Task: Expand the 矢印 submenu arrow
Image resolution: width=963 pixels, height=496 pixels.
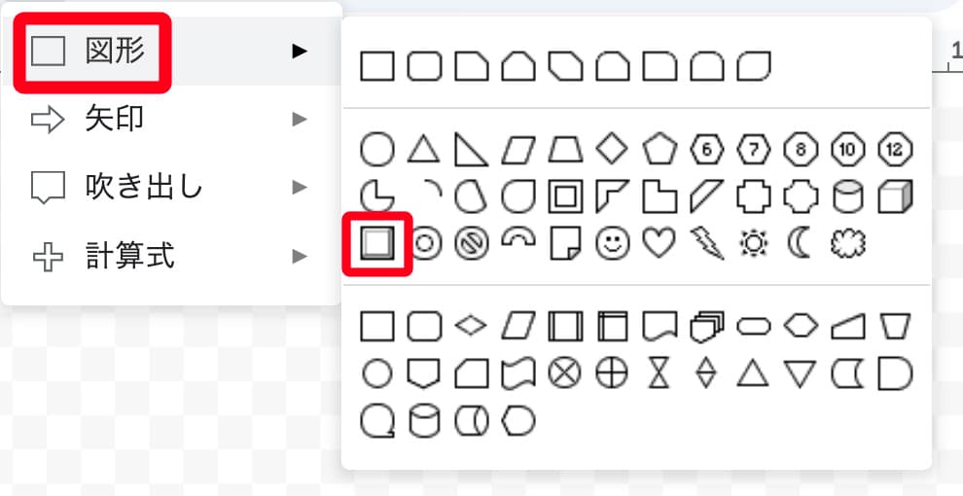Action: (300, 120)
